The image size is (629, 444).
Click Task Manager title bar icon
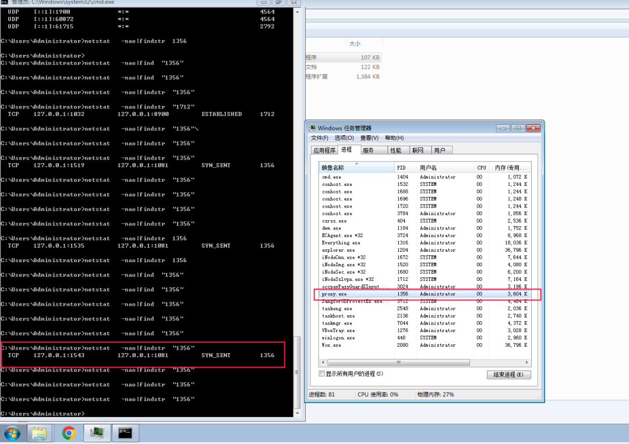tap(312, 128)
